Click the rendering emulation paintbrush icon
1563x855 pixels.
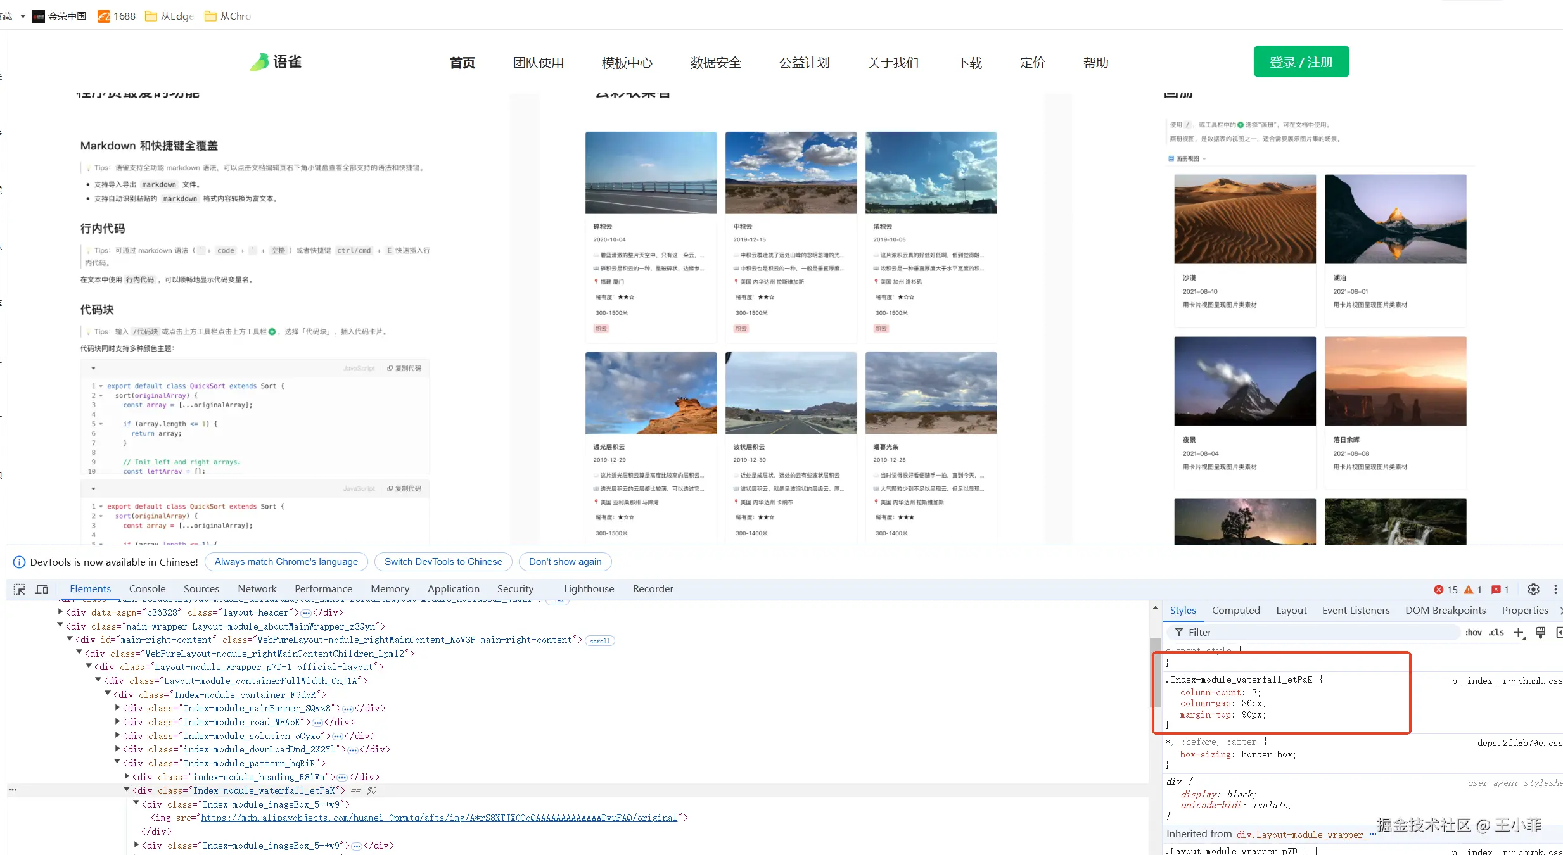[1540, 633]
